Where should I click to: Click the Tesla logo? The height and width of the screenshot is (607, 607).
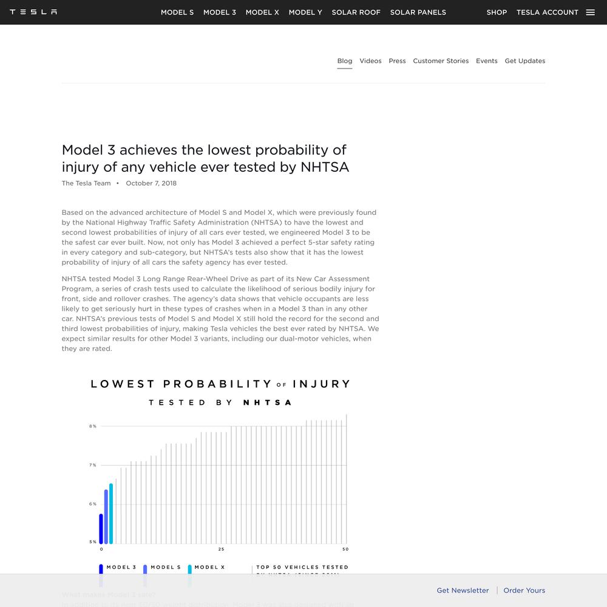tap(33, 12)
